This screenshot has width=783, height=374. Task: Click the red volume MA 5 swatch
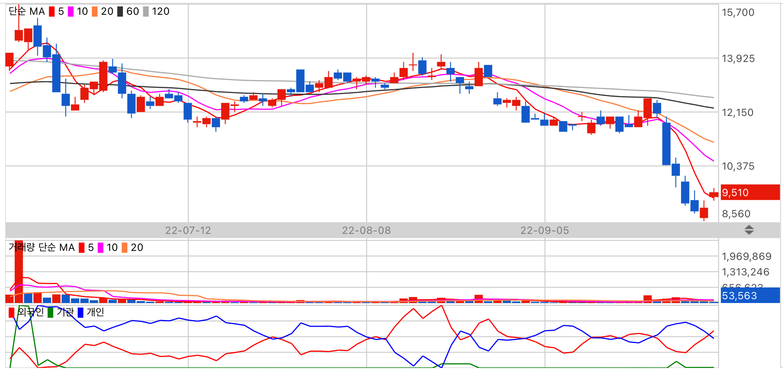pyautogui.click(x=82, y=248)
